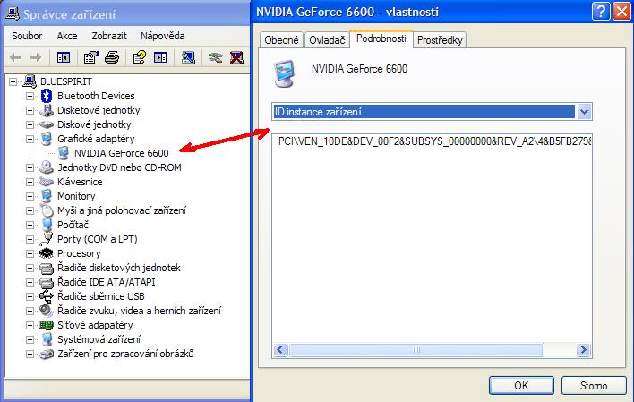Click the Back arrow in the toolbar
Viewport: 634px width, 402px height.
15,57
